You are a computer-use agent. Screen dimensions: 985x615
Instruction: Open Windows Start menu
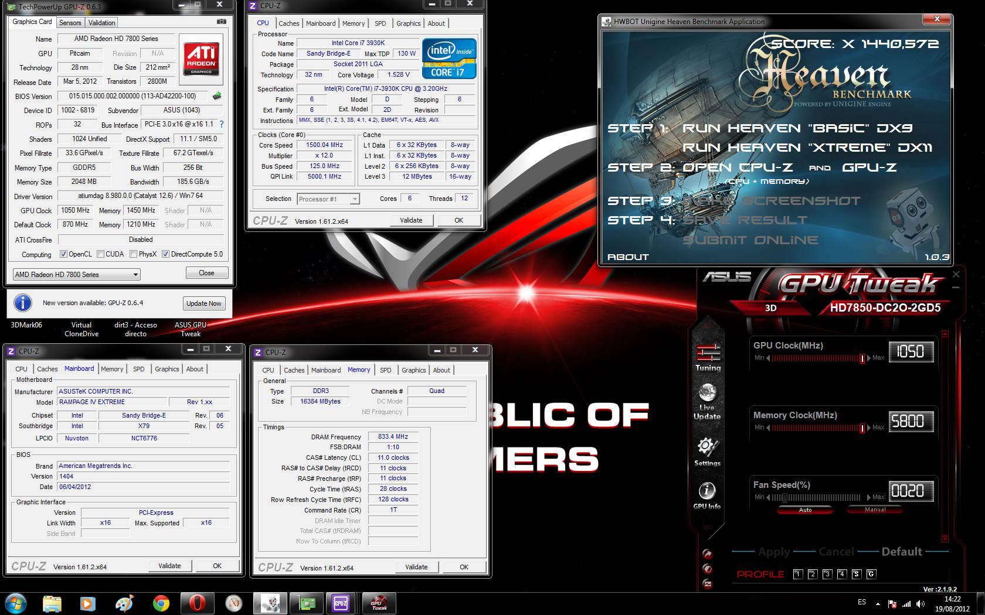coord(15,603)
